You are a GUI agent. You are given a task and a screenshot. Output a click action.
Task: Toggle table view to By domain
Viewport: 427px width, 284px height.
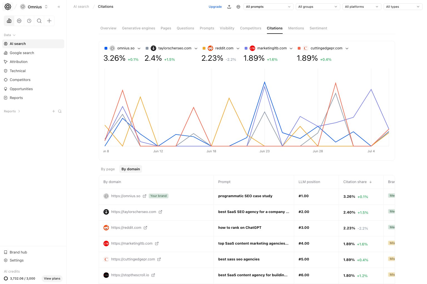(x=131, y=169)
